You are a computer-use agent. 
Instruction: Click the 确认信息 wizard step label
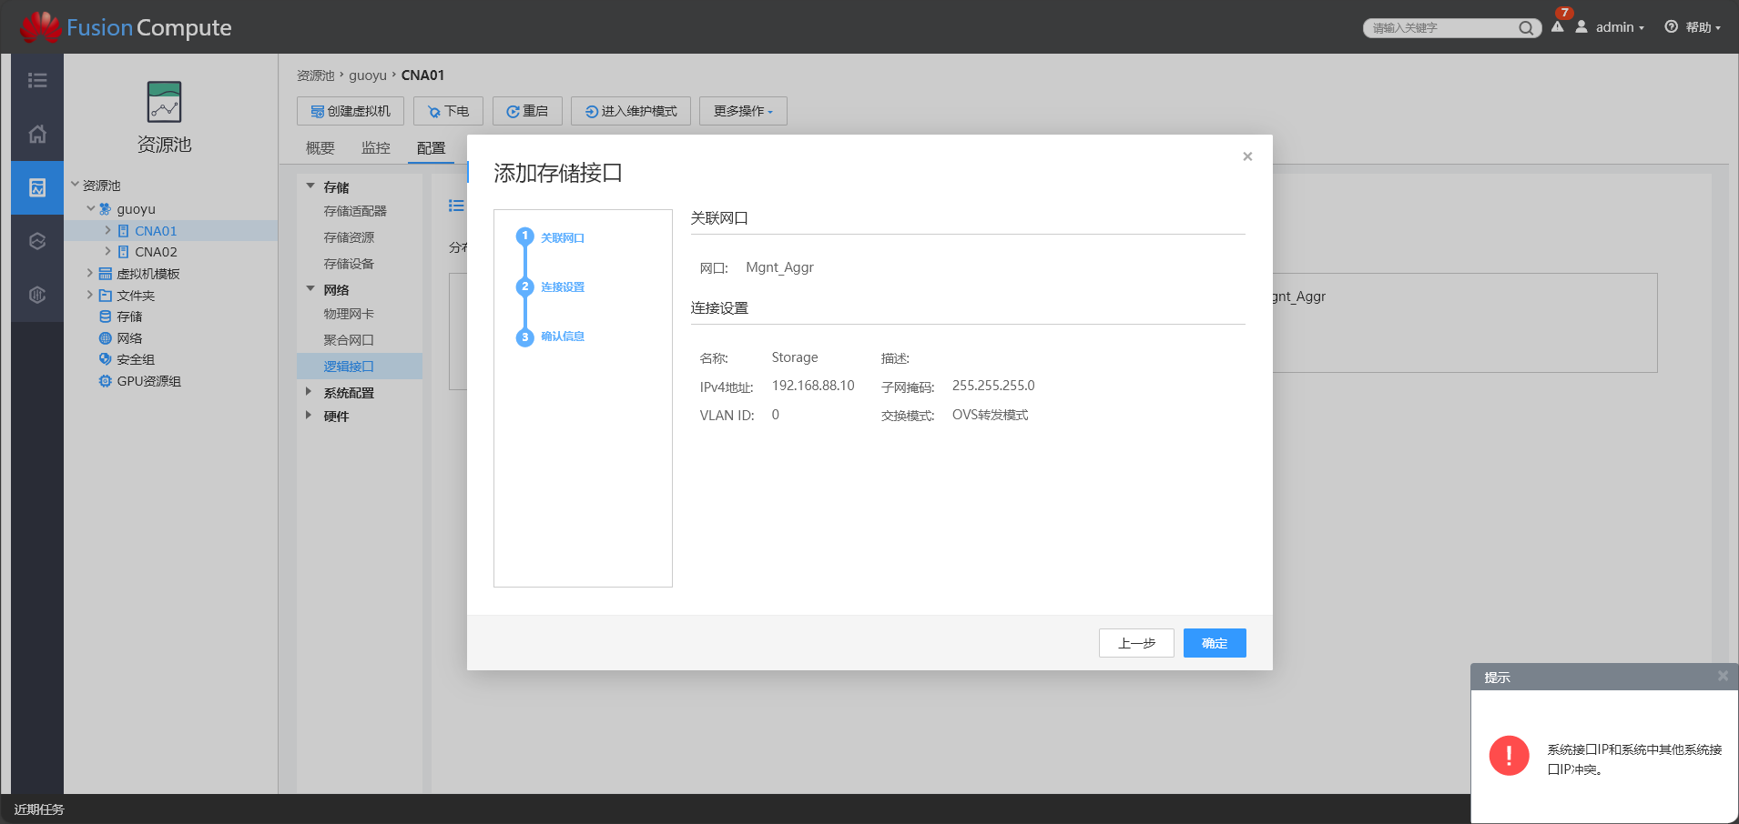[563, 337]
